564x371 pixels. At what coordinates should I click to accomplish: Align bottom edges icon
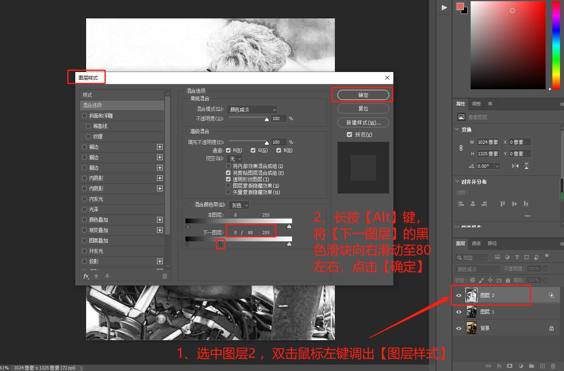[x=526, y=204]
